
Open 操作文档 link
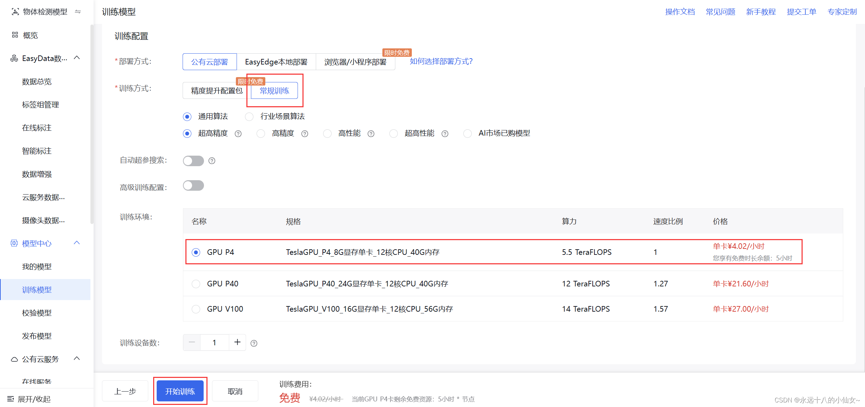click(680, 12)
